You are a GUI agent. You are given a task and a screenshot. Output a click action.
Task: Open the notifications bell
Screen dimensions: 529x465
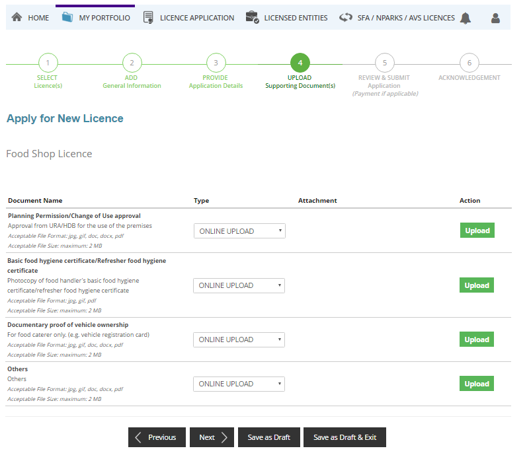tap(465, 18)
